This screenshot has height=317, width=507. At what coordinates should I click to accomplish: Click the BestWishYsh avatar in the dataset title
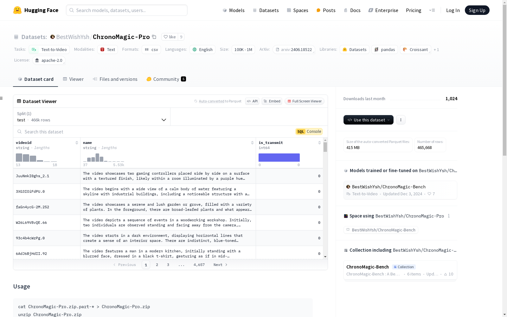click(x=53, y=37)
